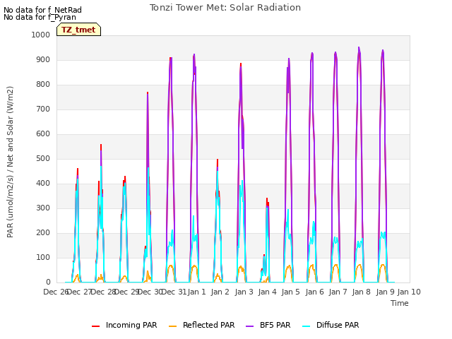Click the Jan 1 x-axis date label
This screenshot has width=452, height=339.
tap(197, 292)
